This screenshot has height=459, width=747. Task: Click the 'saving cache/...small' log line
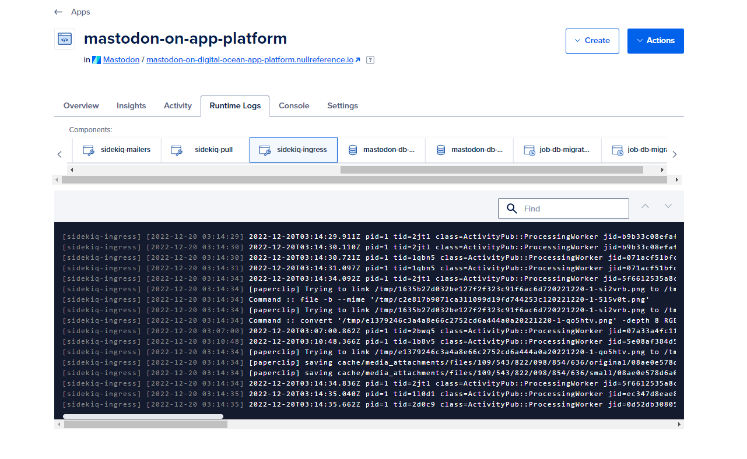pos(369,373)
